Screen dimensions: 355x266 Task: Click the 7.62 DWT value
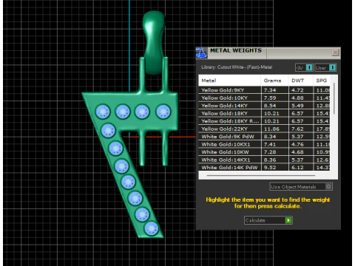297,129
